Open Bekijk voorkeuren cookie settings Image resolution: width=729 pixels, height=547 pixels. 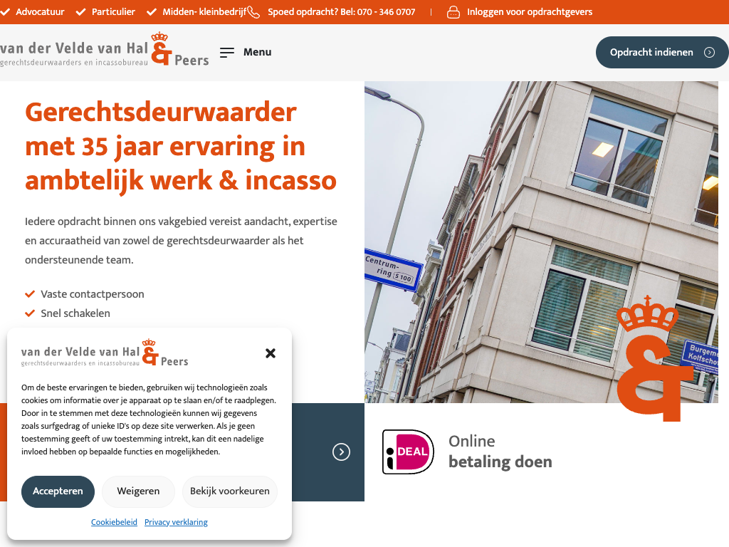[x=229, y=491]
